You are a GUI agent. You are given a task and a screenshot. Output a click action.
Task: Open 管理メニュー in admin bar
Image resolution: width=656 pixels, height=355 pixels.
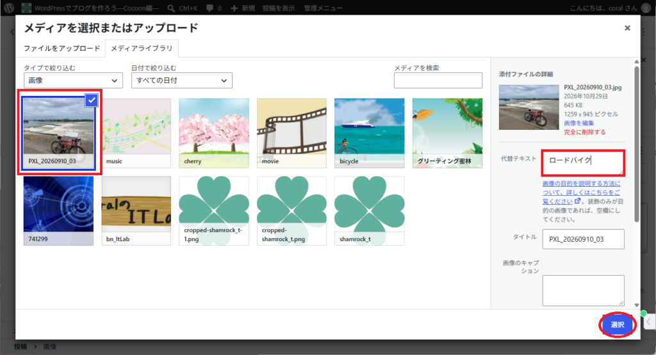tap(324, 8)
